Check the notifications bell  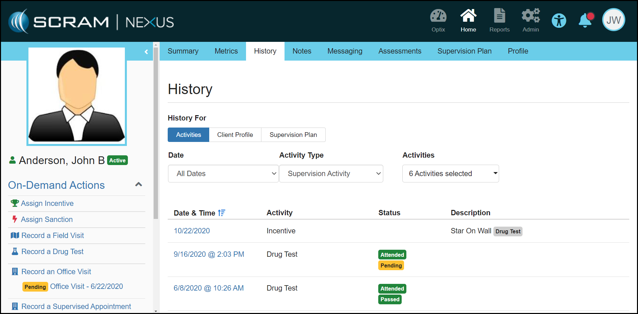[x=585, y=20]
